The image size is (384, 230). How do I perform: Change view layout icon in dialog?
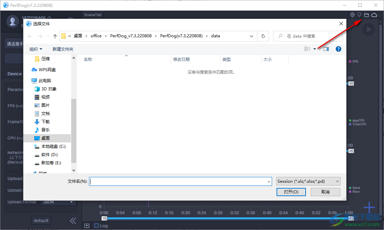click(x=307, y=49)
